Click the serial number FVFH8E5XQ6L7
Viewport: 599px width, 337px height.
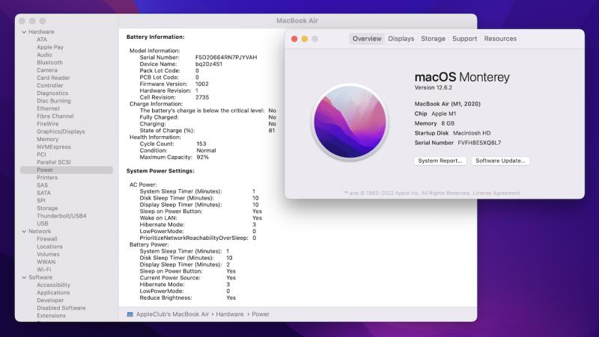[x=479, y=143]
